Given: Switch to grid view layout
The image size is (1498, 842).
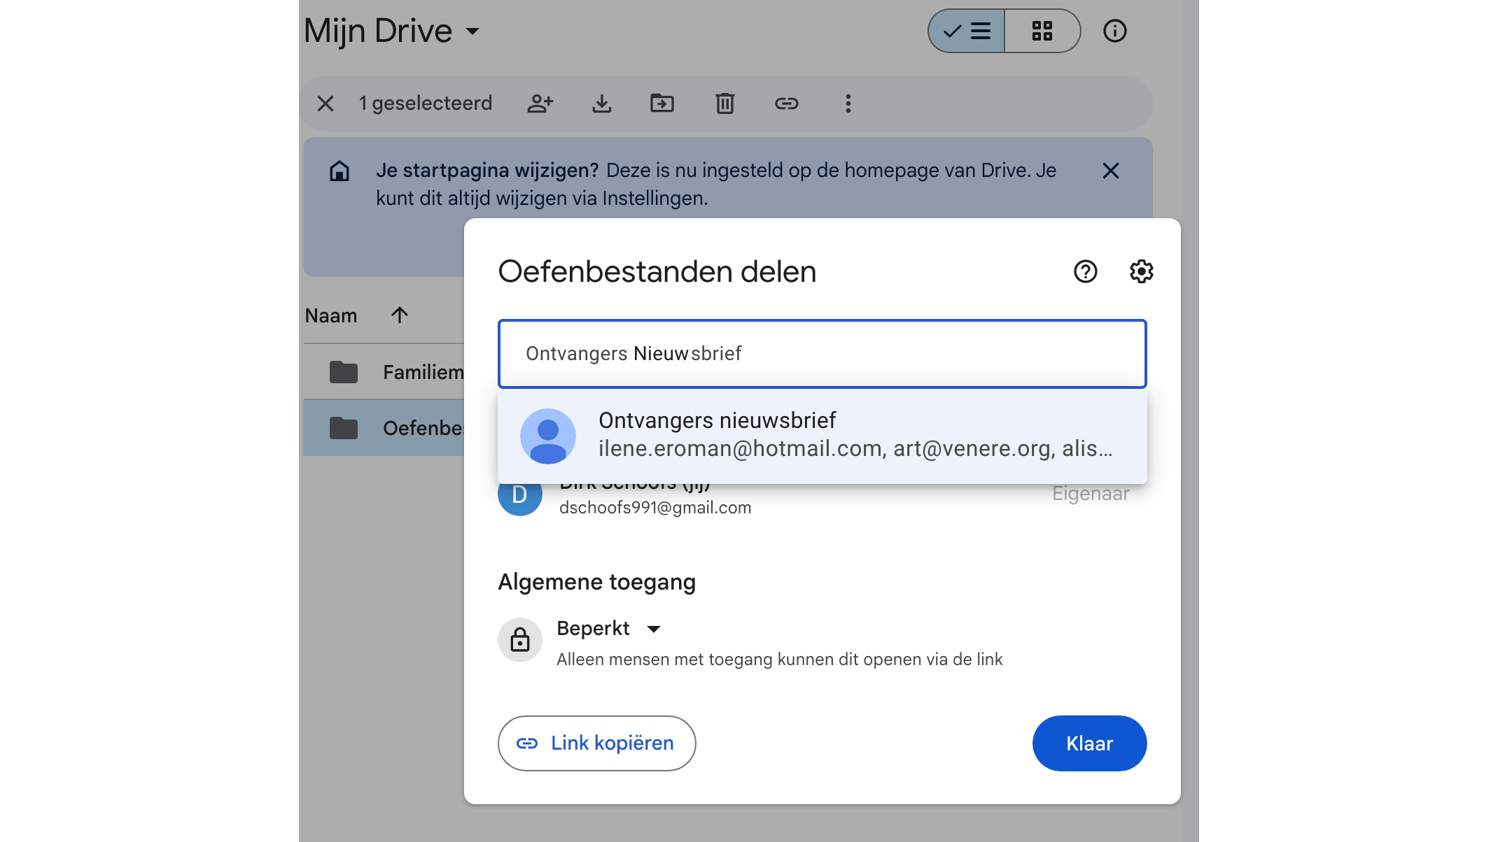Looking at the screenshot, I should pyautogui.click(x=1042, y=31).
